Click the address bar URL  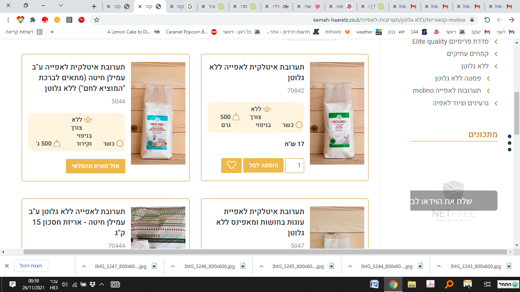(x=389, y=20)
